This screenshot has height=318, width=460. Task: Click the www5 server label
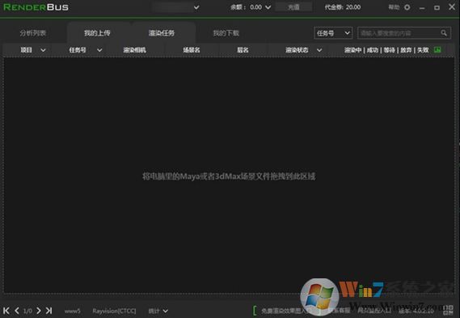pyautogui.click(x=72, y=311)
